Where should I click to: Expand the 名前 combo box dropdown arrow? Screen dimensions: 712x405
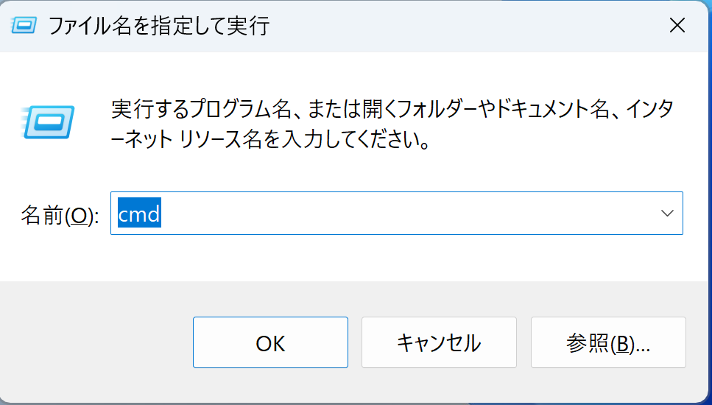667,214
